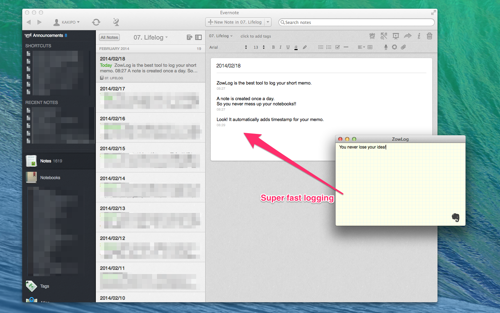Open the KAKIPO account dropdown
The image size is (500, 313).
pos(66,22)
